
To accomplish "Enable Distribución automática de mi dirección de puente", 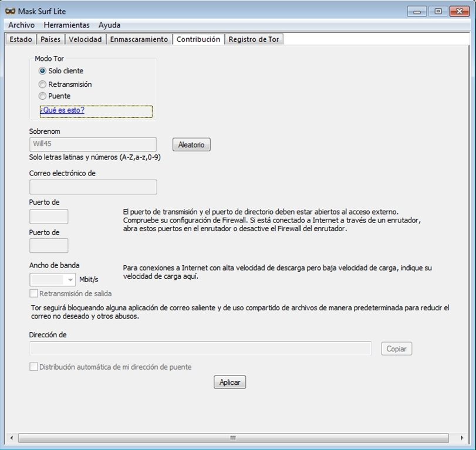I will pos(33,367).
